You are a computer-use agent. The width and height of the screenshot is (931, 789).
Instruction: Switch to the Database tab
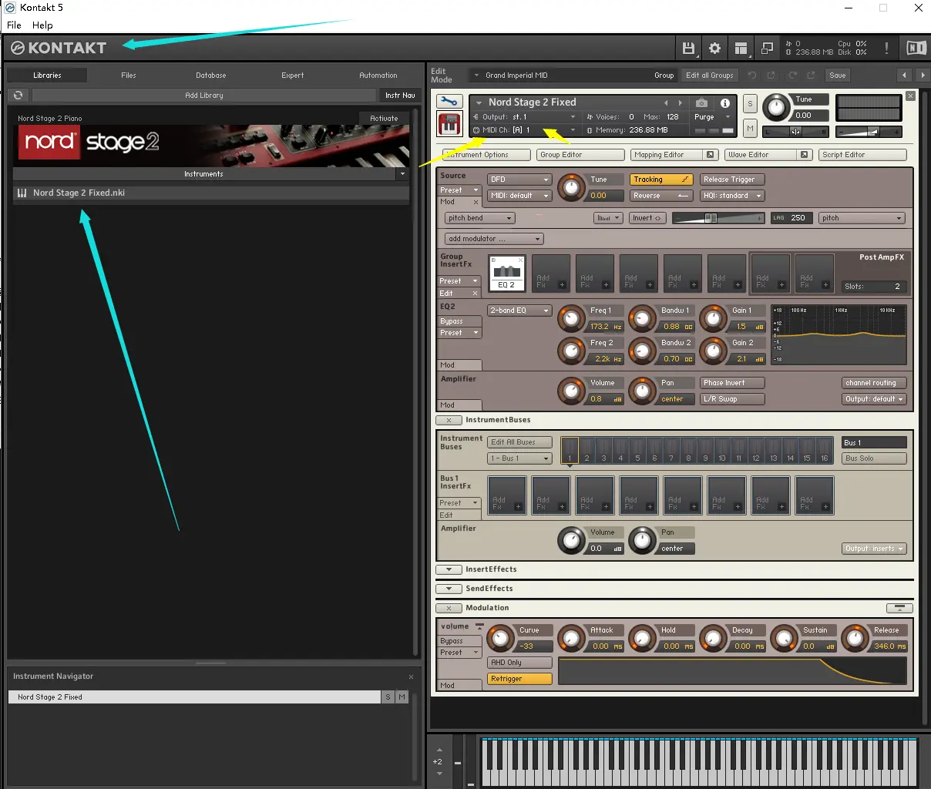click(210, 75)
